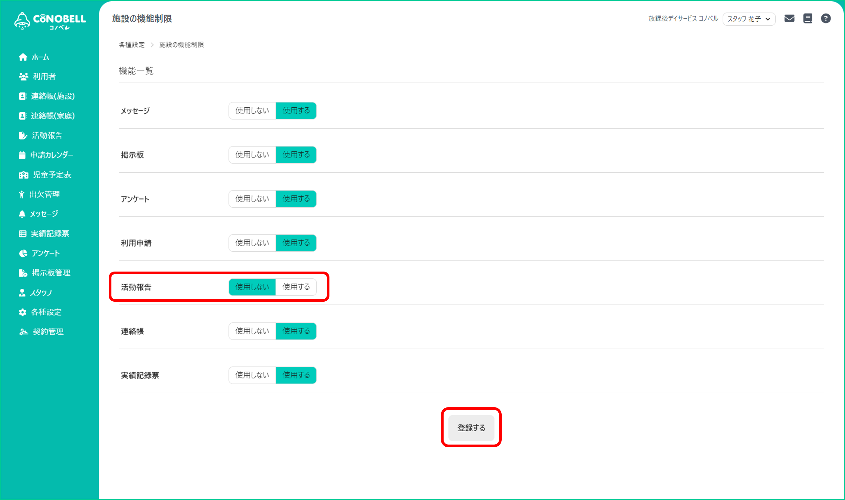
Task: Click the 実績記録票 table list icon
Action: pyautogui.click(x=23, y=234)
